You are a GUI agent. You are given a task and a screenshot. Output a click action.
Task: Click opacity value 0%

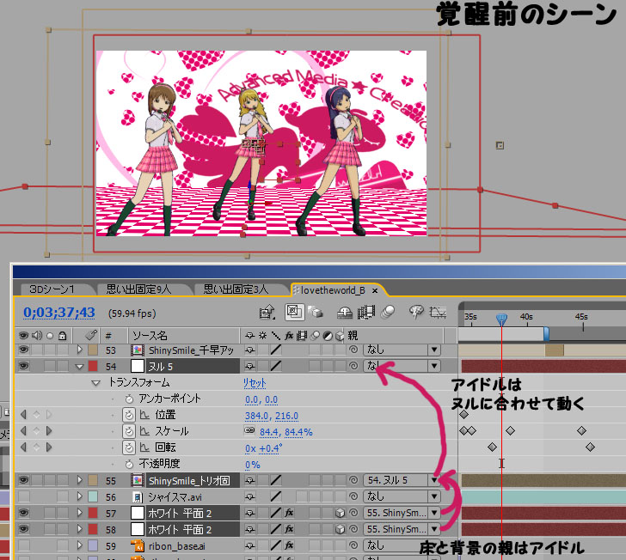[252, 465]
